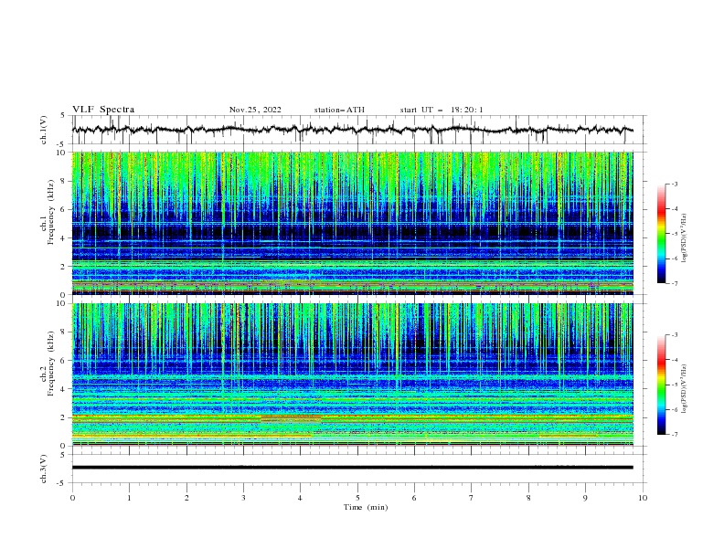The width and height of the screenshot is (724, 559).
Task: Click the 'VLF Spectra' title text
Action: 103,110
